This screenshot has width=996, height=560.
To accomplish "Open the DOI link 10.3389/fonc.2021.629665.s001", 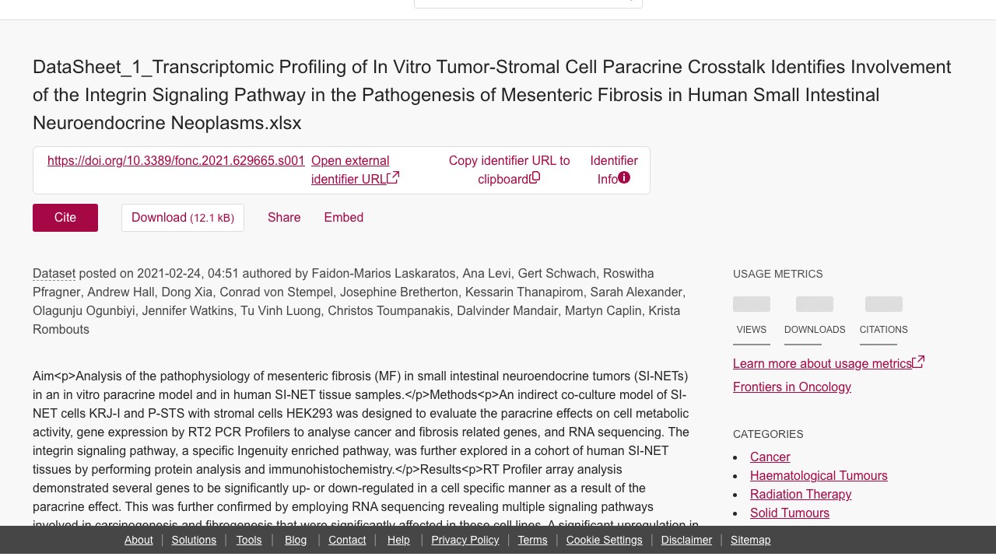I will click(176, 161).
